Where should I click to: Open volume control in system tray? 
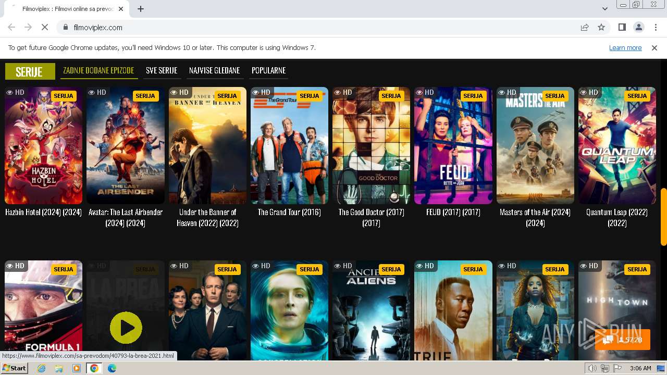(592, 368)
